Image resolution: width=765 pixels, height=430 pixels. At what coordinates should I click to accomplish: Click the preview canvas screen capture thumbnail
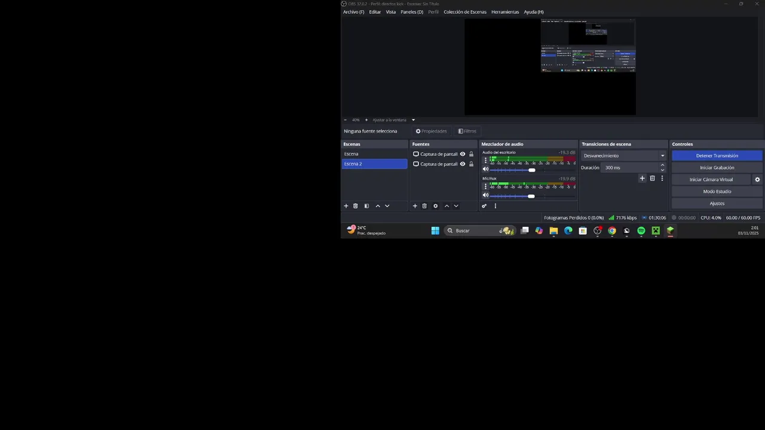click(588, 45)
